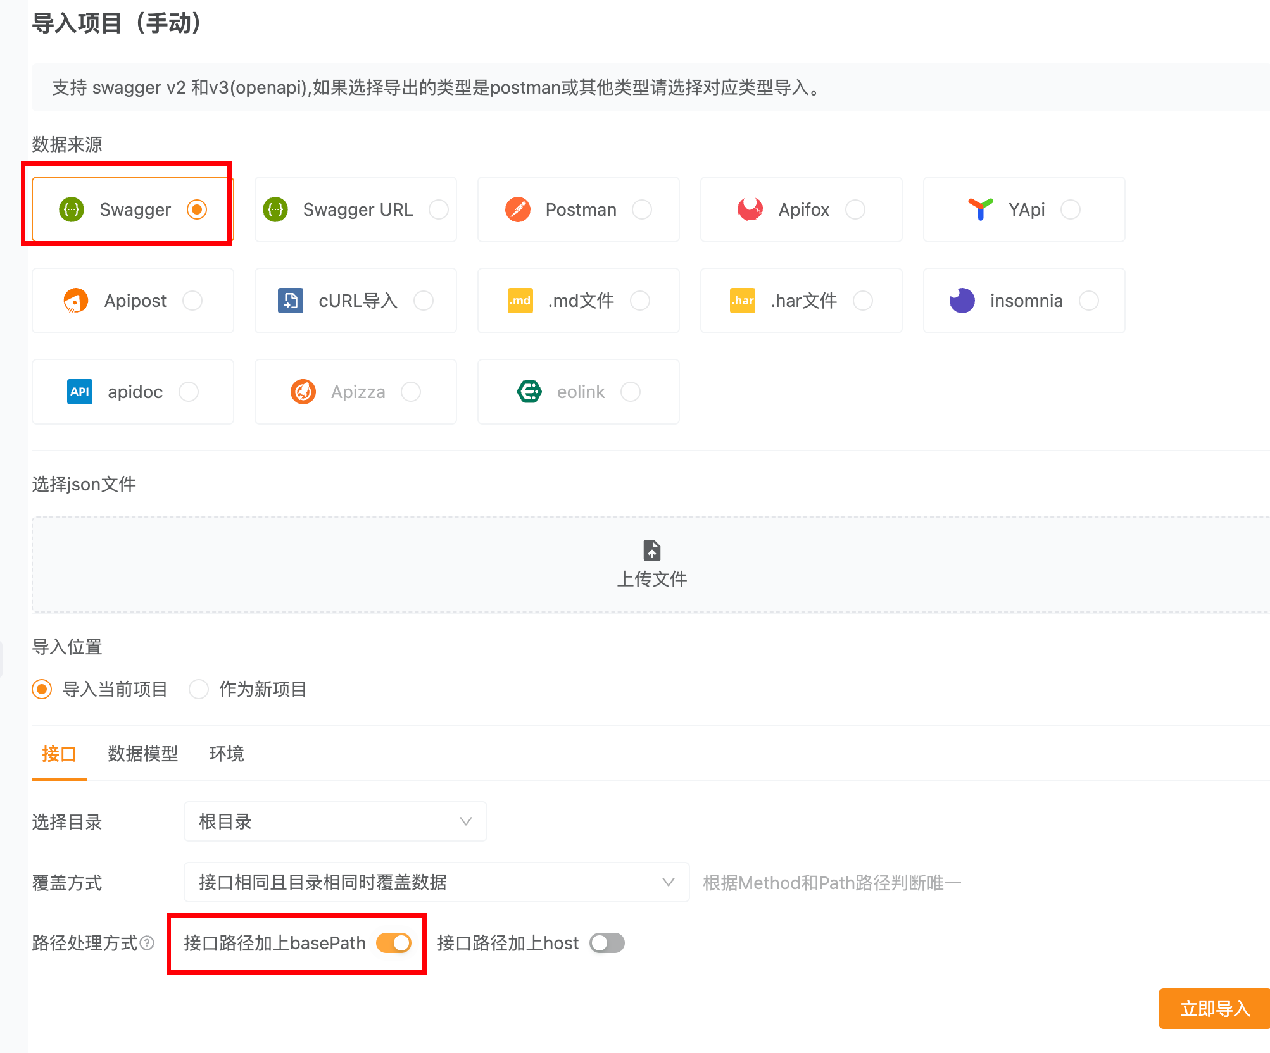The image size is (1270, 1053).
Task: Click the 选择json文件 label
Action: click(84, 484)
